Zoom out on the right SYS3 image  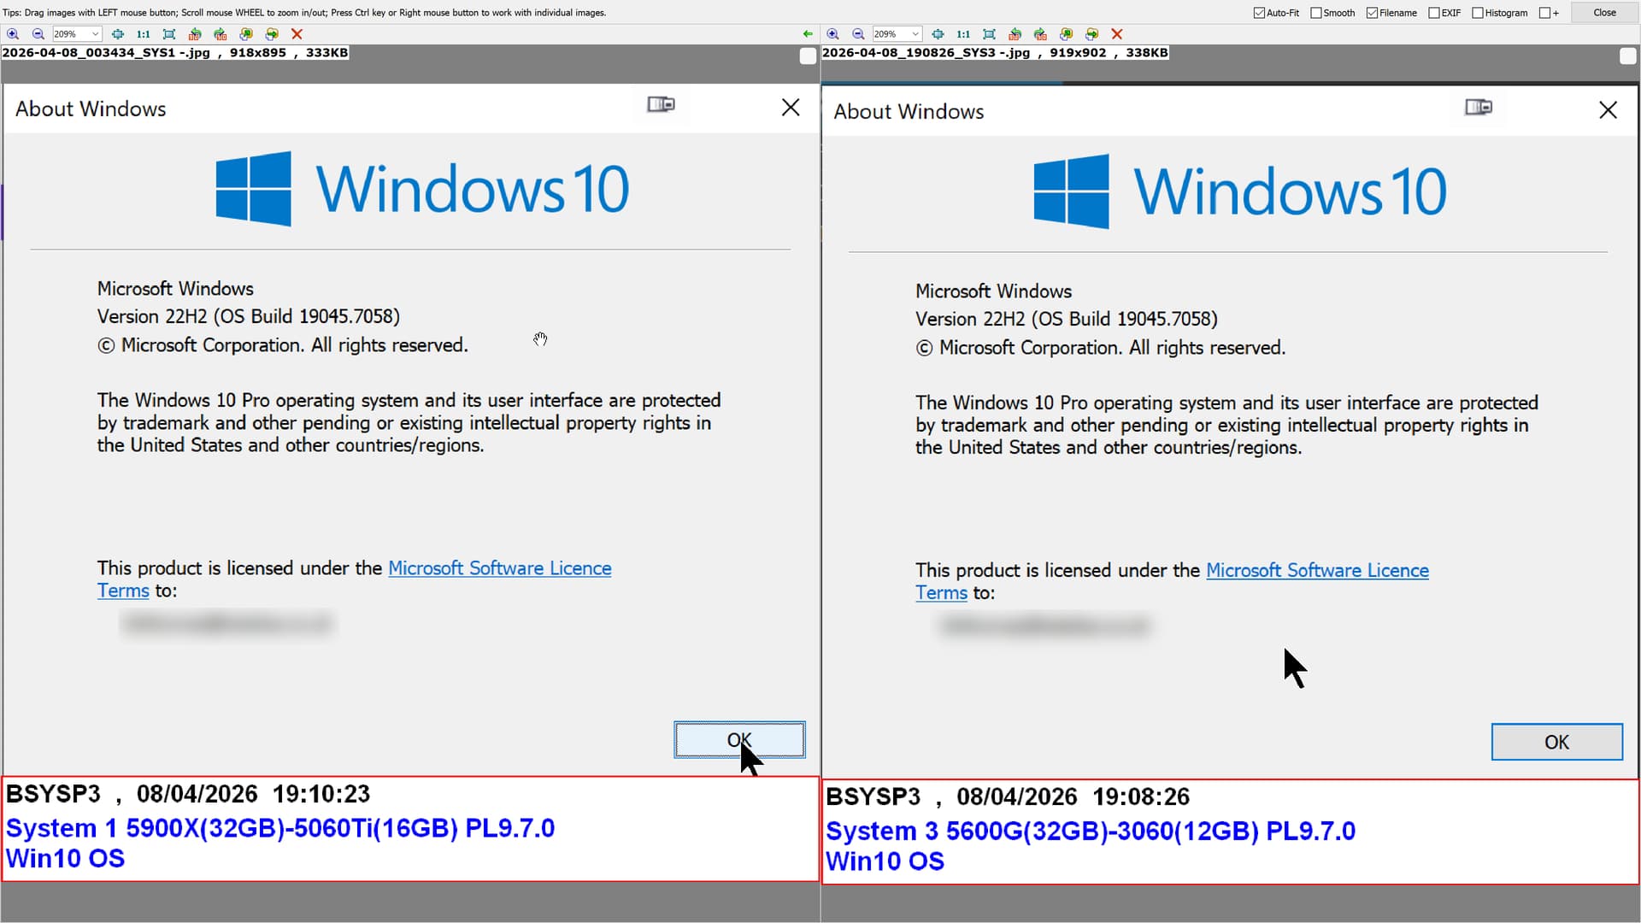pos(859,34)
